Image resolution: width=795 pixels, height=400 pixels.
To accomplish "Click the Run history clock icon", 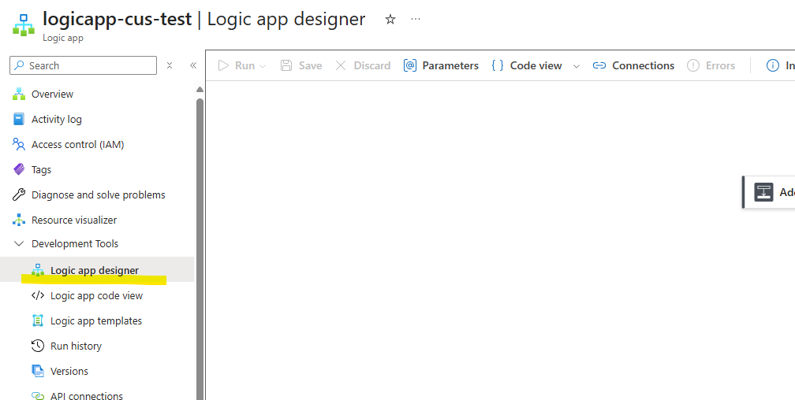I will 38,346.
